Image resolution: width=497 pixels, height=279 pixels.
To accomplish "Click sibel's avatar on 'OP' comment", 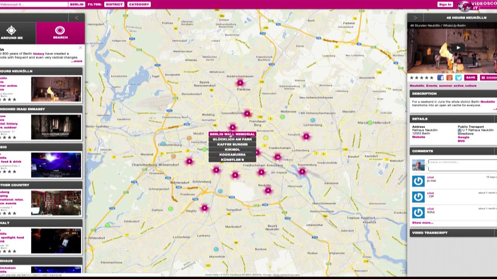I will [418, 197].
